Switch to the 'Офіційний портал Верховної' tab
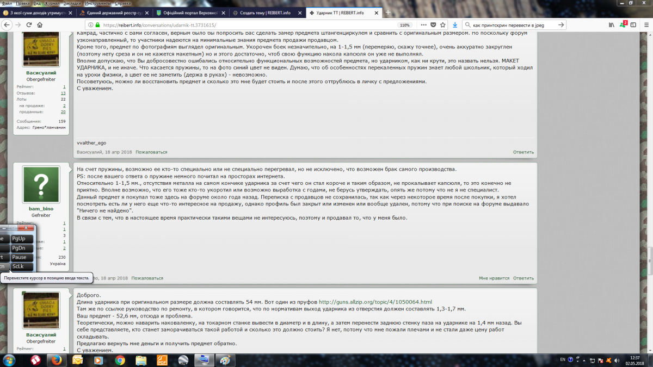The width and height of the screenshot is (653, 367). [x=190, y=13]
